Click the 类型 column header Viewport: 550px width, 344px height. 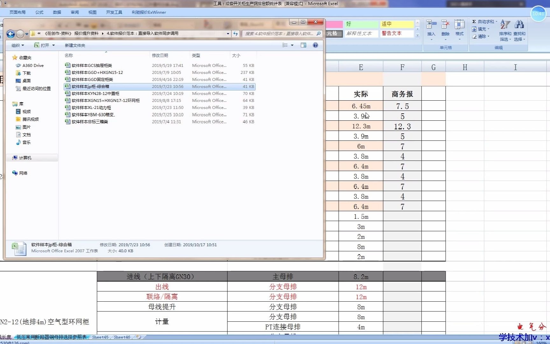coord(210,55)
